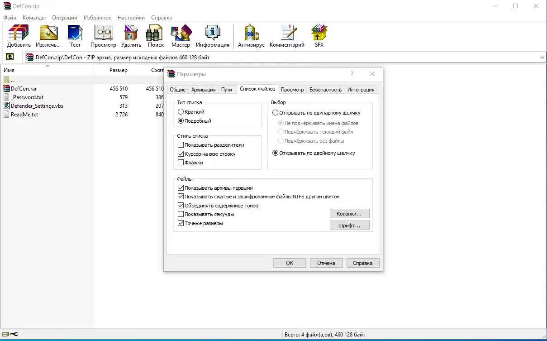The height and width of the screenshot is (341, 547).
Task: Open the Файл menu
Action: pyautogui.click(x=10, y=18)
